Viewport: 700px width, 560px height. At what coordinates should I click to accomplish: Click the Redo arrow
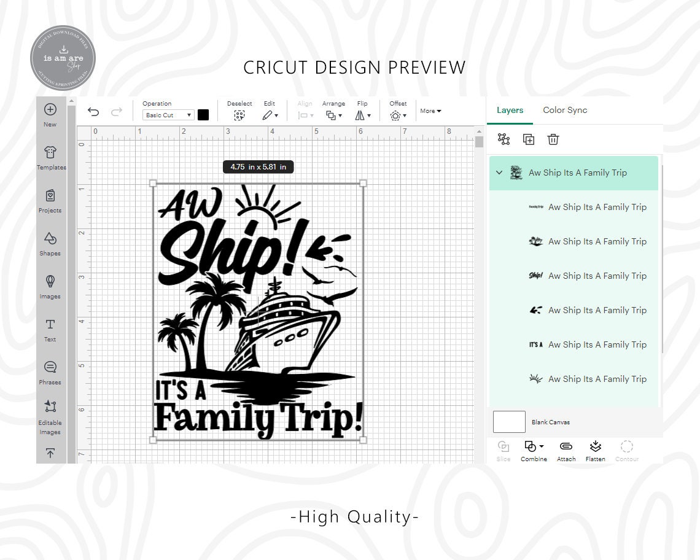(117, 112)
